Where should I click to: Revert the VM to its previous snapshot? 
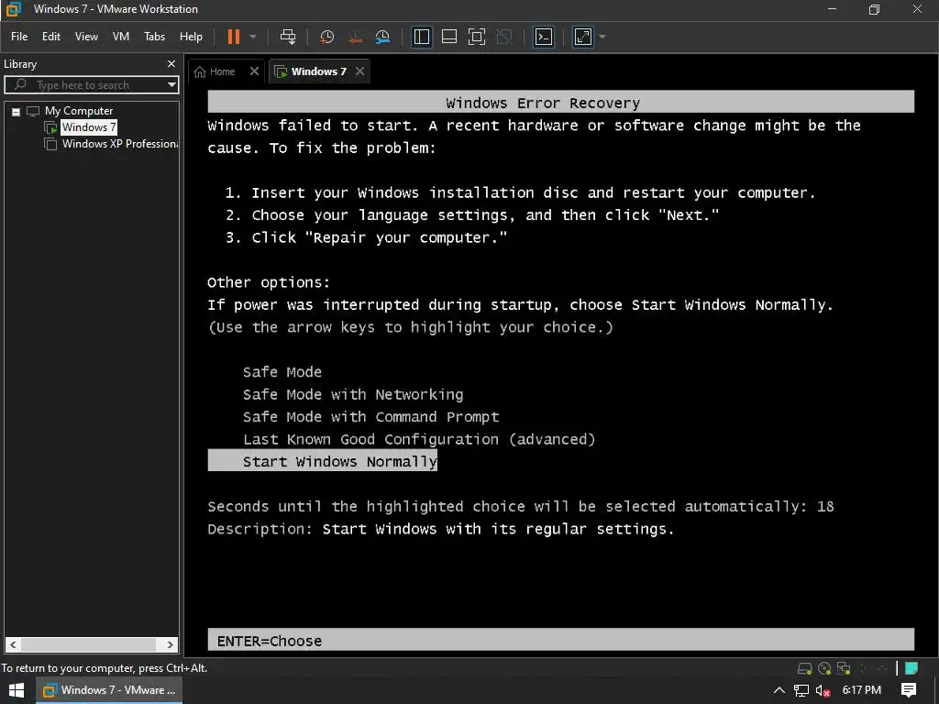[x=355, y=37]
